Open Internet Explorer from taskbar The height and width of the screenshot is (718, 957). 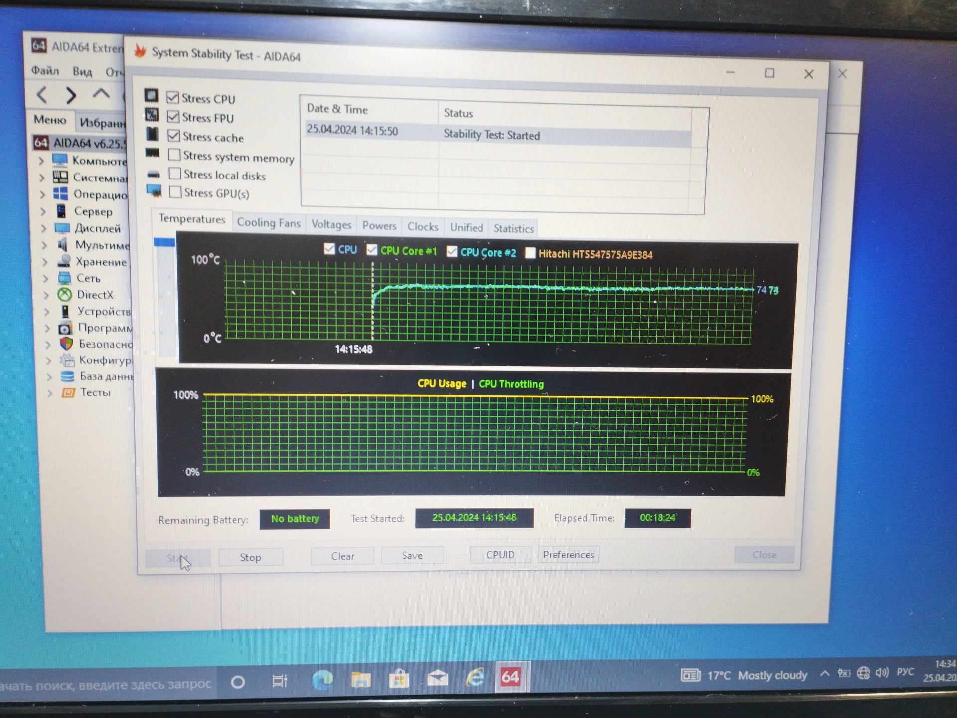point(475,677)
